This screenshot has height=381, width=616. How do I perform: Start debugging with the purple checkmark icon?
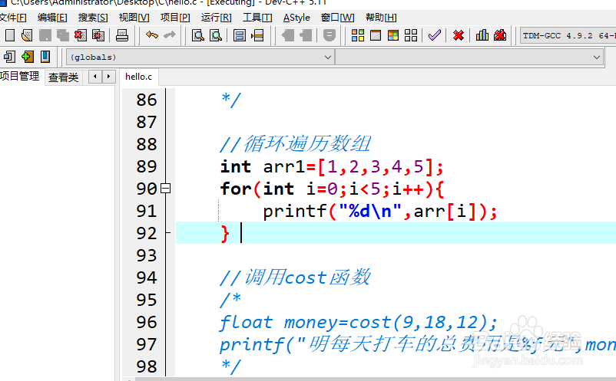point(435,36)
